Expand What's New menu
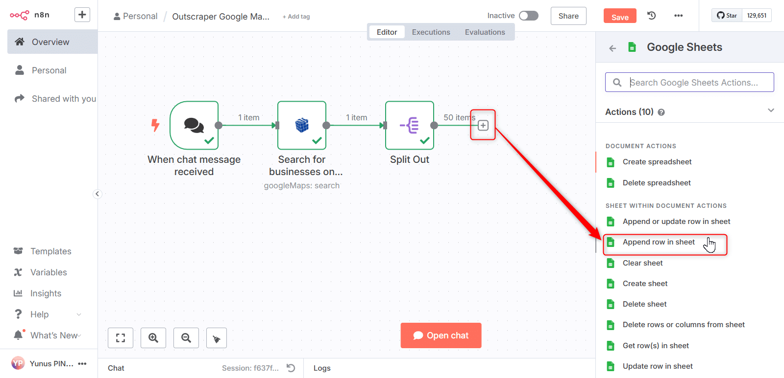 48,335
